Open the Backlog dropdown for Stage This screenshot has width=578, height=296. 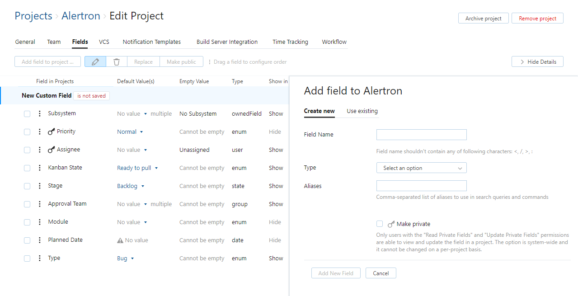131,186
